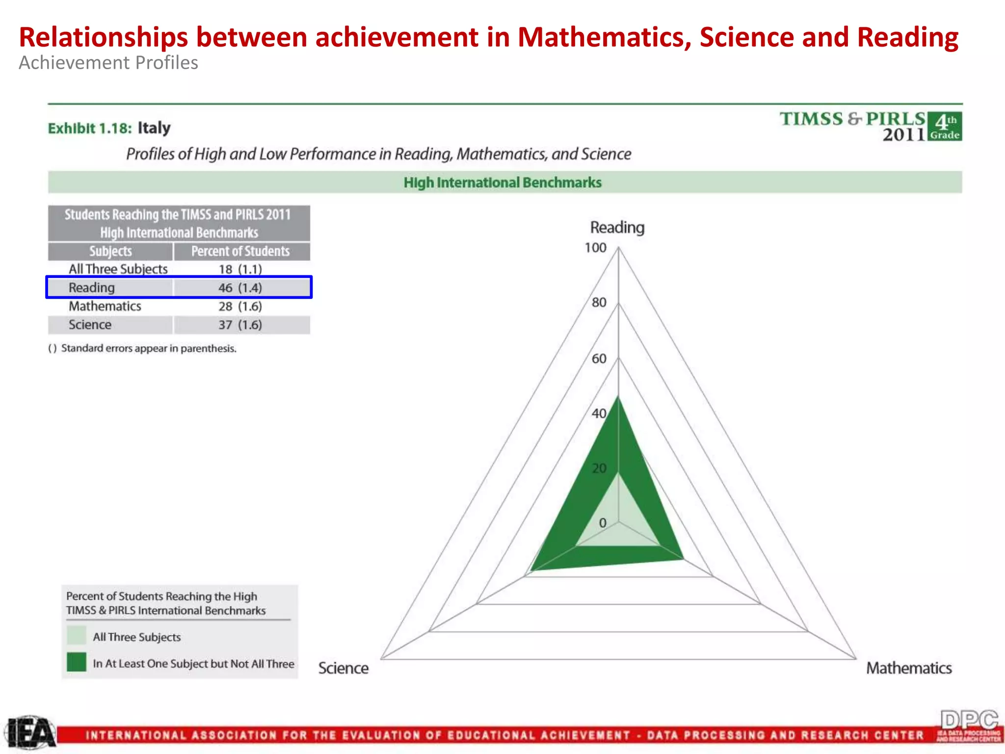
Task: Click the All Three Subjects table row label
Action: 118,269
